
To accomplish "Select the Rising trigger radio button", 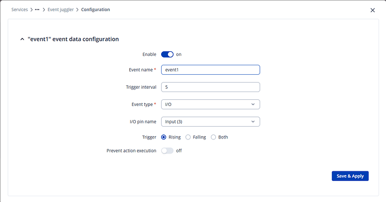I will (x=163, y=137).
